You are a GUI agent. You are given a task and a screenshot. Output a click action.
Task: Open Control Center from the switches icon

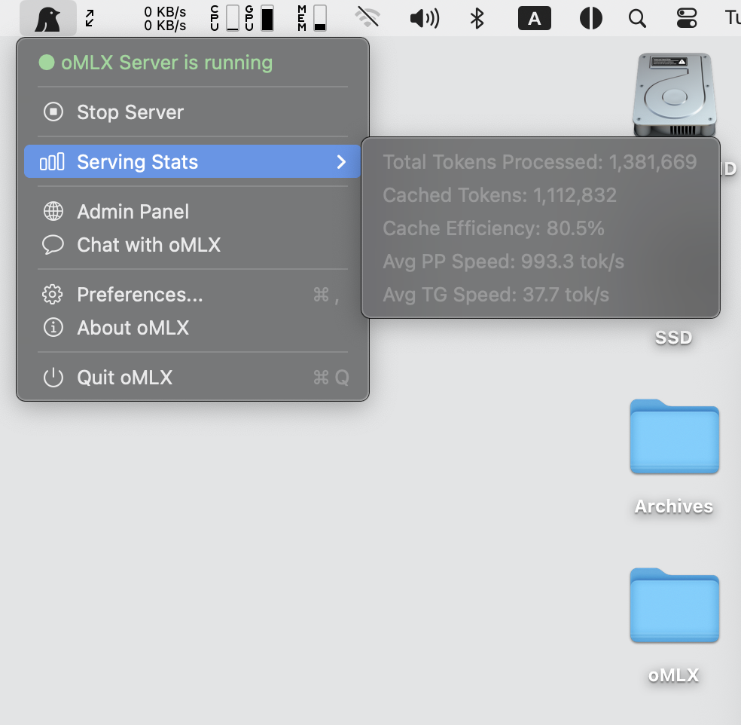tap(686, 17)
